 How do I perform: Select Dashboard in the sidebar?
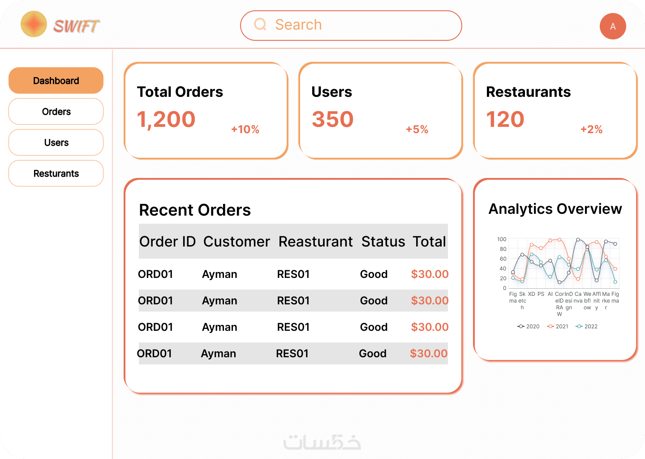(56, 81)
